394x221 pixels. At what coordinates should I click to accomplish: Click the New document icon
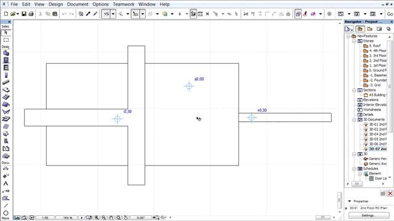coord(6,14)
